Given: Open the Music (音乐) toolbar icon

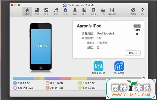Looking at the screenshot, I should tap(56, 12).
